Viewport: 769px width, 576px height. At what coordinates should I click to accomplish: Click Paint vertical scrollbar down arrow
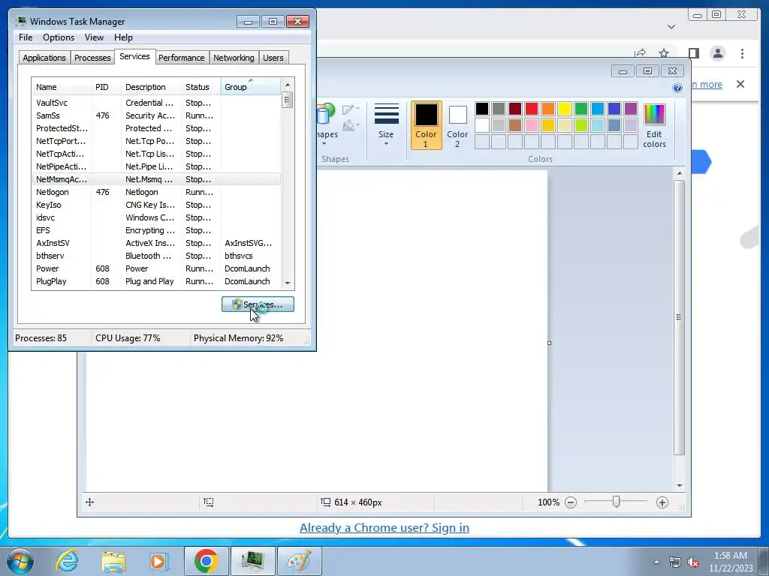point(680,485)
